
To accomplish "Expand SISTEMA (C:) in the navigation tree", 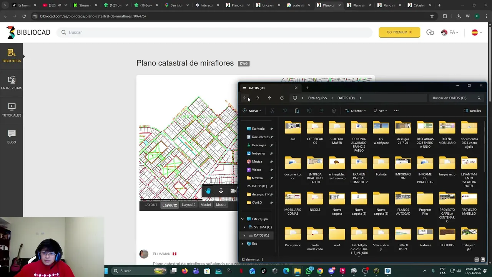I will [x=244, y=227].
